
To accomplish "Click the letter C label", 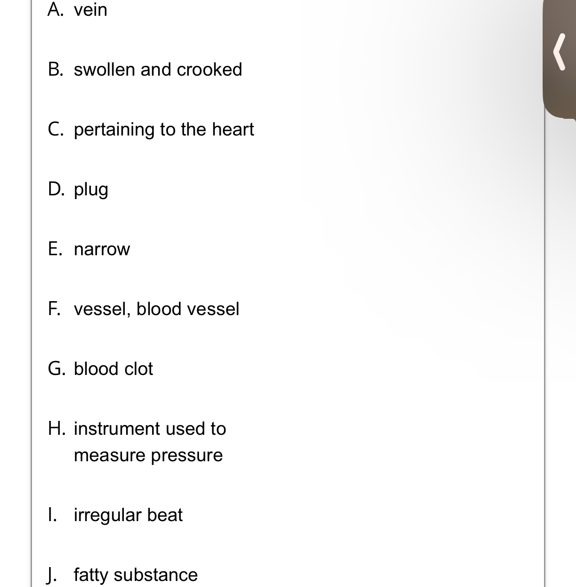I will click(x=56, y=129).
